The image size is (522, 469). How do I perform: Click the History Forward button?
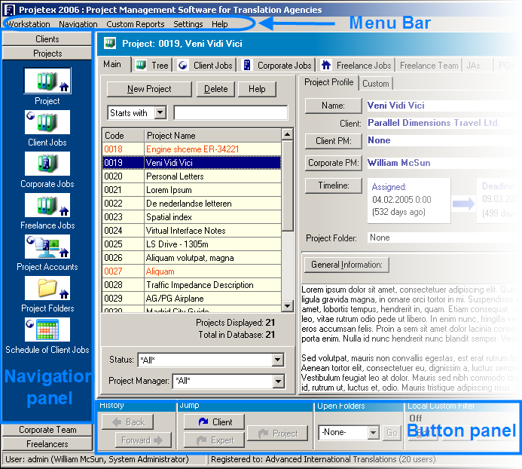[143, 440]
